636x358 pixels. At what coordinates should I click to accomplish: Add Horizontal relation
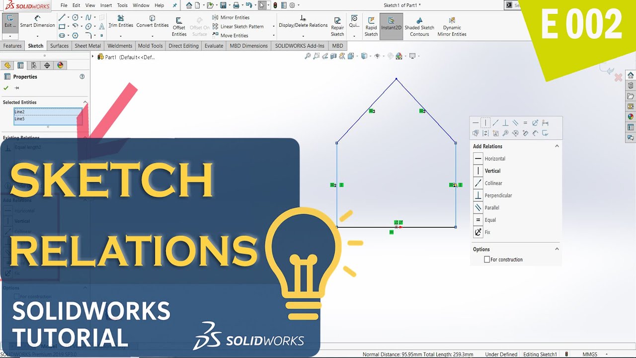[x=490, y=159]
